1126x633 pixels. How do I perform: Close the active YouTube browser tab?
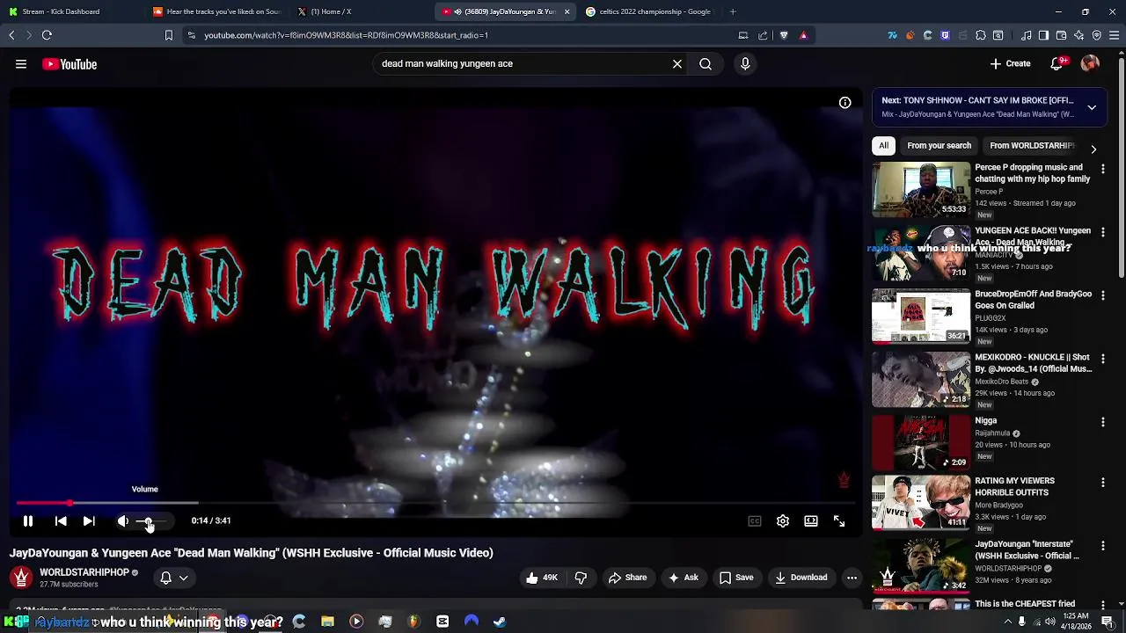pos(567,11)
